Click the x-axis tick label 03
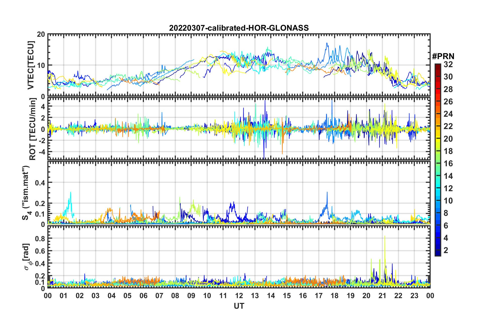Viewport: 478px width, 320px height. 95,296
